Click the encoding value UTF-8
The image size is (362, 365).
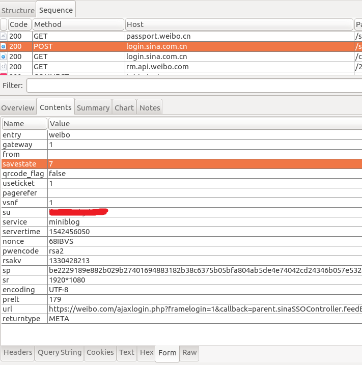[x=59, y=290]
